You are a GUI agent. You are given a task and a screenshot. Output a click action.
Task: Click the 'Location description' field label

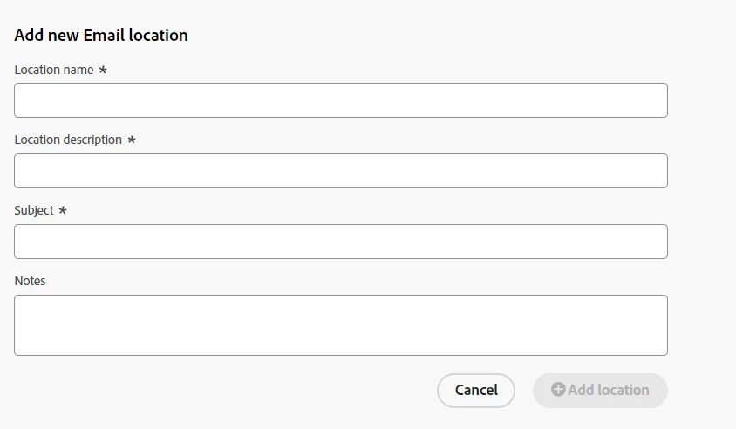point(68,140)
